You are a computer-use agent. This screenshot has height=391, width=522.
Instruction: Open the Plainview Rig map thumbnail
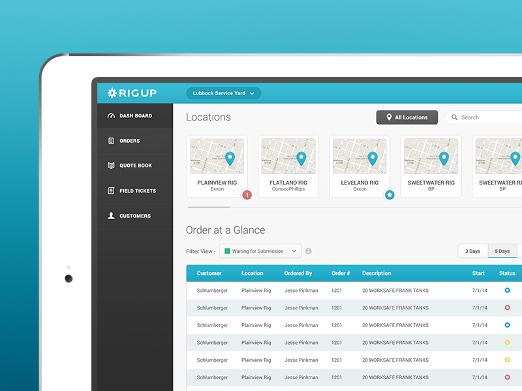pyautogui.click(x=217, y=156)
